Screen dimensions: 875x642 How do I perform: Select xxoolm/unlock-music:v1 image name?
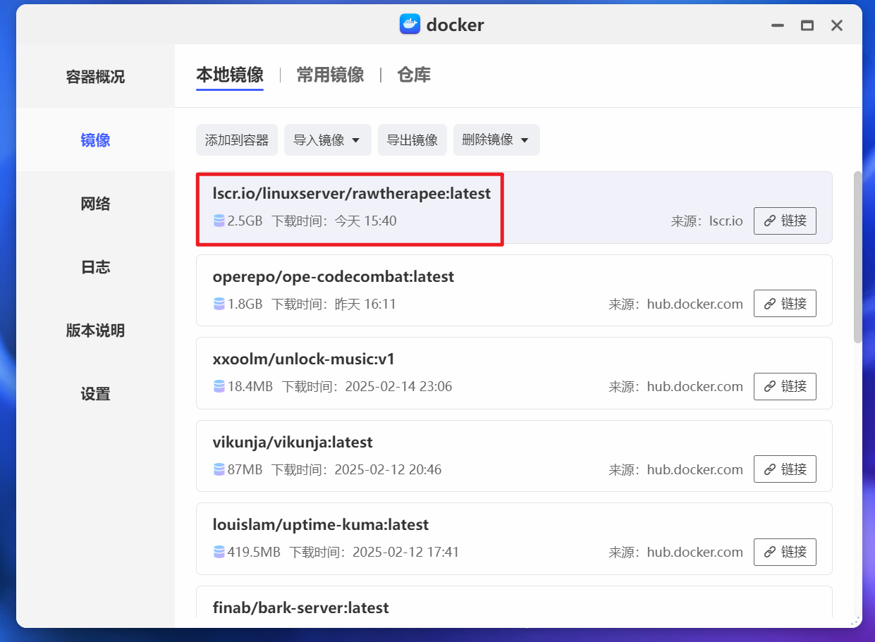(x=304, y=359)
